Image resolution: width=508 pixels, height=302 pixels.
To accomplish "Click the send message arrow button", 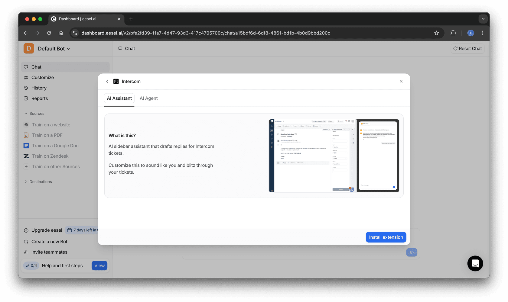I will tap(412, 252).
